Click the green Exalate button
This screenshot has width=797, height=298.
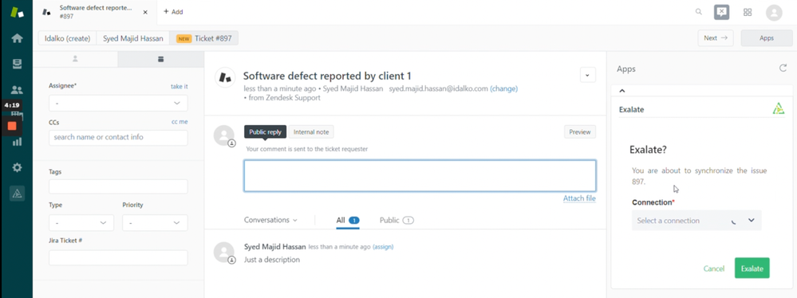(752, 268)
